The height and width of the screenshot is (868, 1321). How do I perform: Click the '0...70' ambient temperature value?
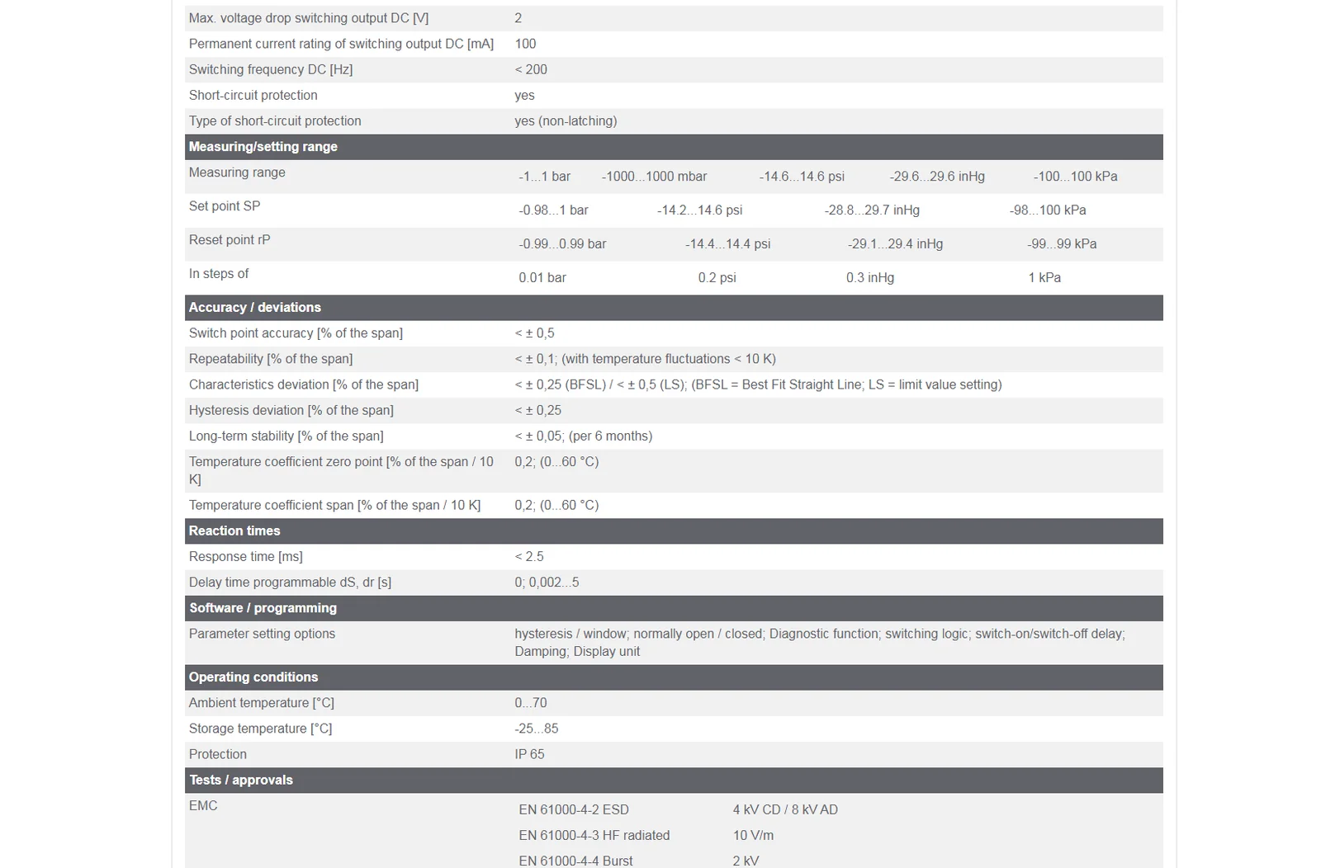point(531,703)
